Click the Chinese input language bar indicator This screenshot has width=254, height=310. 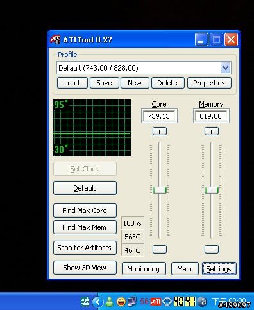coord(85,302)
